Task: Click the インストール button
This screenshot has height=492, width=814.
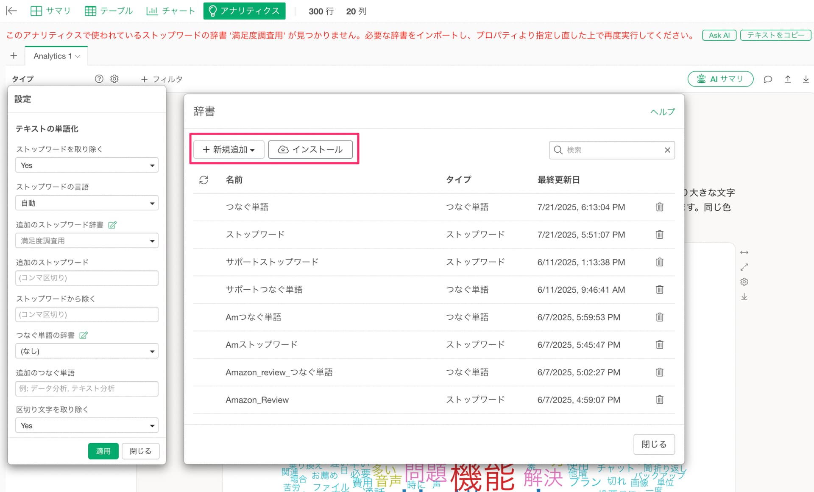Action: point(310,149)
